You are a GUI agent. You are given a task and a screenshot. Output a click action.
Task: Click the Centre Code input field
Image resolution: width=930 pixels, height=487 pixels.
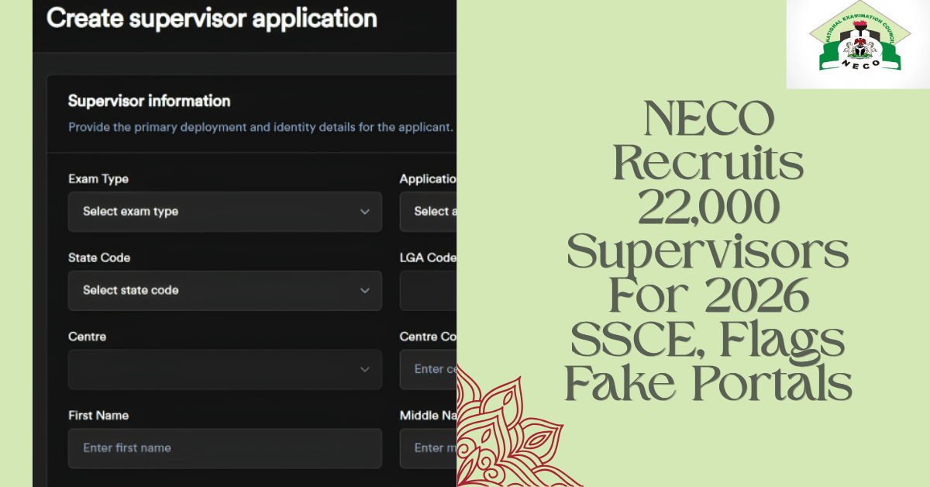[x=429, y=369]
